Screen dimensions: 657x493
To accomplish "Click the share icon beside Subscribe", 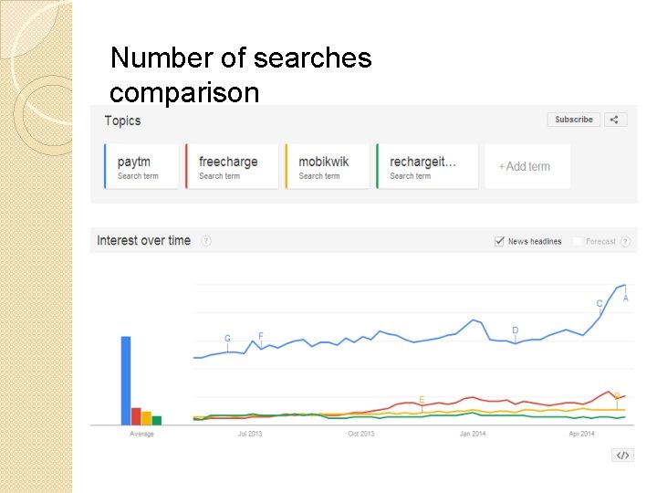I will click(x=615, y=120).
